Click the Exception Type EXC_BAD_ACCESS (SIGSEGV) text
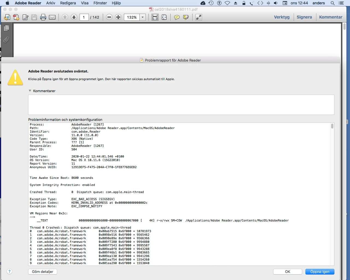350x280 pixels. (x=93, y=199)
